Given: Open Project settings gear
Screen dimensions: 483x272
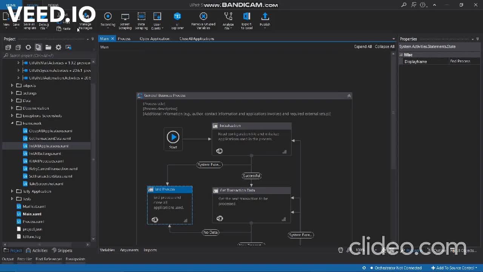Looking at the screenshot, I should 58,47.
